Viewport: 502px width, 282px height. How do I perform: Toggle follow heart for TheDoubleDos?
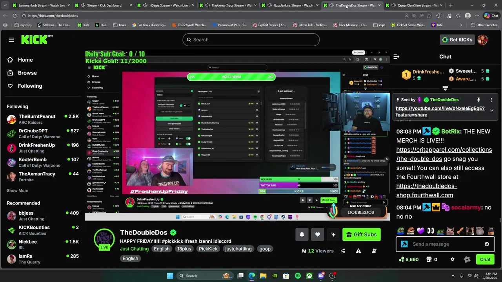point(318,235)
